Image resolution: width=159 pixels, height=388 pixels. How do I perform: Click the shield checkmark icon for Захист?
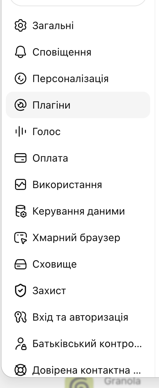21,290
